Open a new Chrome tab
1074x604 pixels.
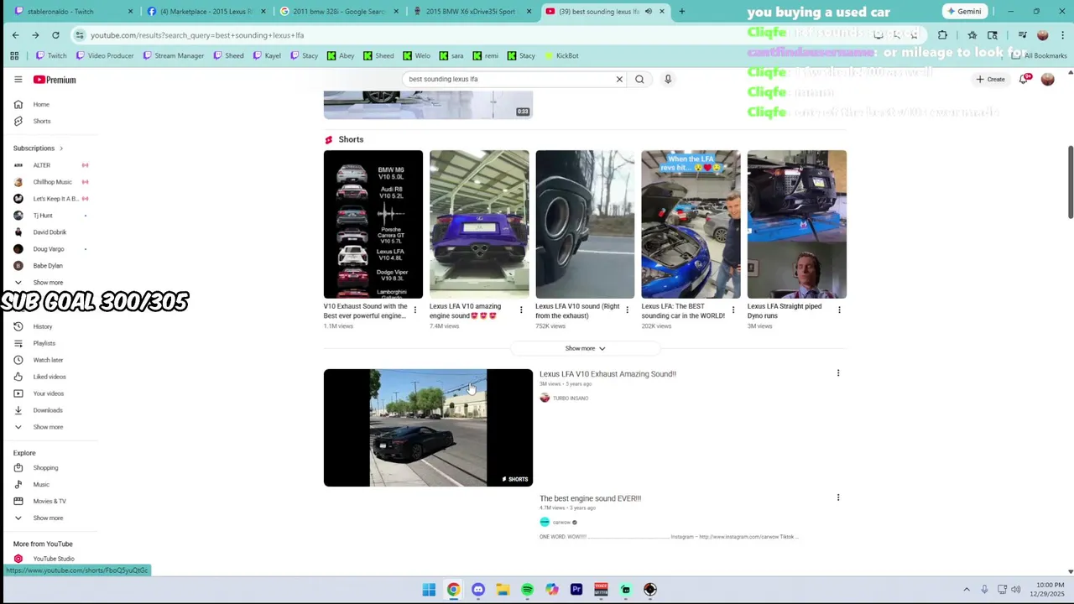[x=681, y=12]
